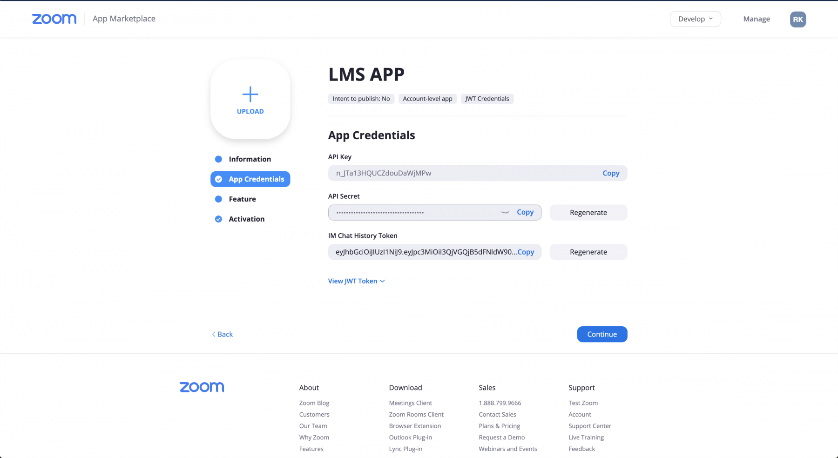Click the Activation step checkmark icon
The width and height of the screenshot is (838, 458).
(x=218, y=219)
